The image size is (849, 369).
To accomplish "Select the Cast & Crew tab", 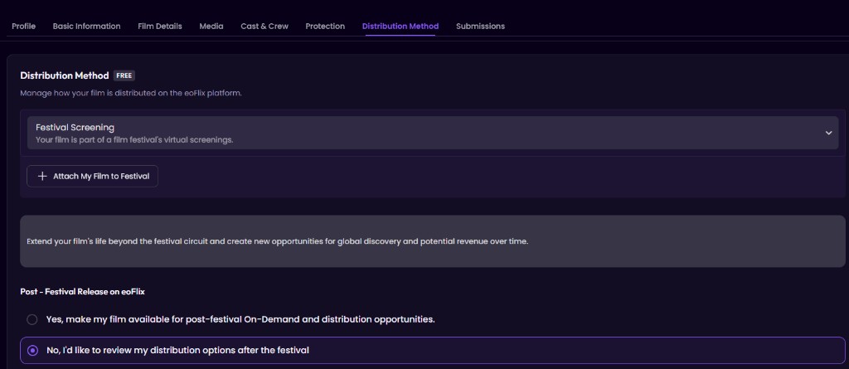I will tap(264, 26).
